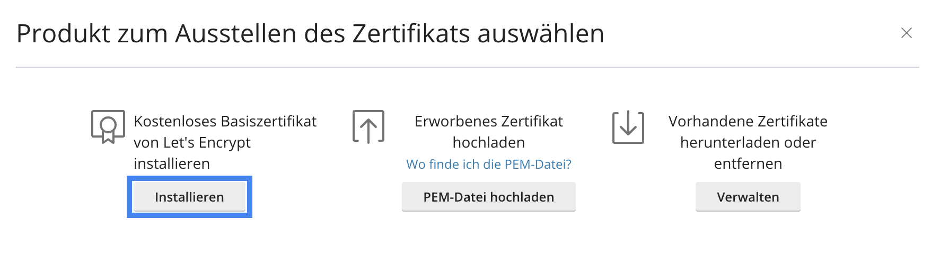Click the 'Kostenloses Basiszertifikat' text line

[225, 121]
